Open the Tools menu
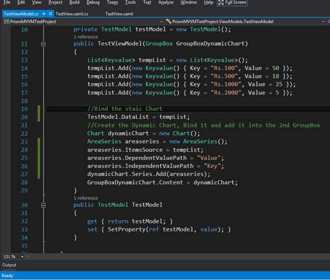Image resolution: width=330 pixels, height=280 pixels. (x=130, y=3)
